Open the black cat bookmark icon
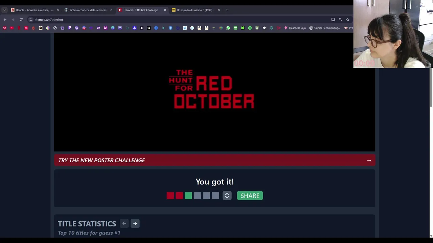 (x=141, y=28)
